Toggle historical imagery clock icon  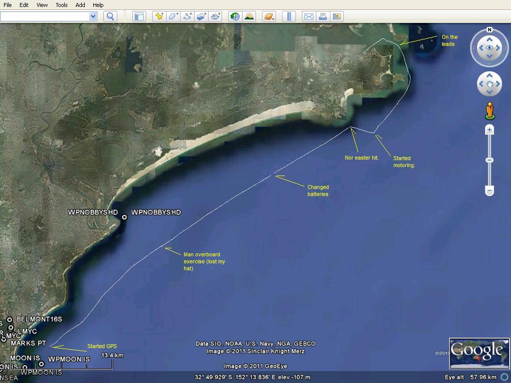point(235,16)
